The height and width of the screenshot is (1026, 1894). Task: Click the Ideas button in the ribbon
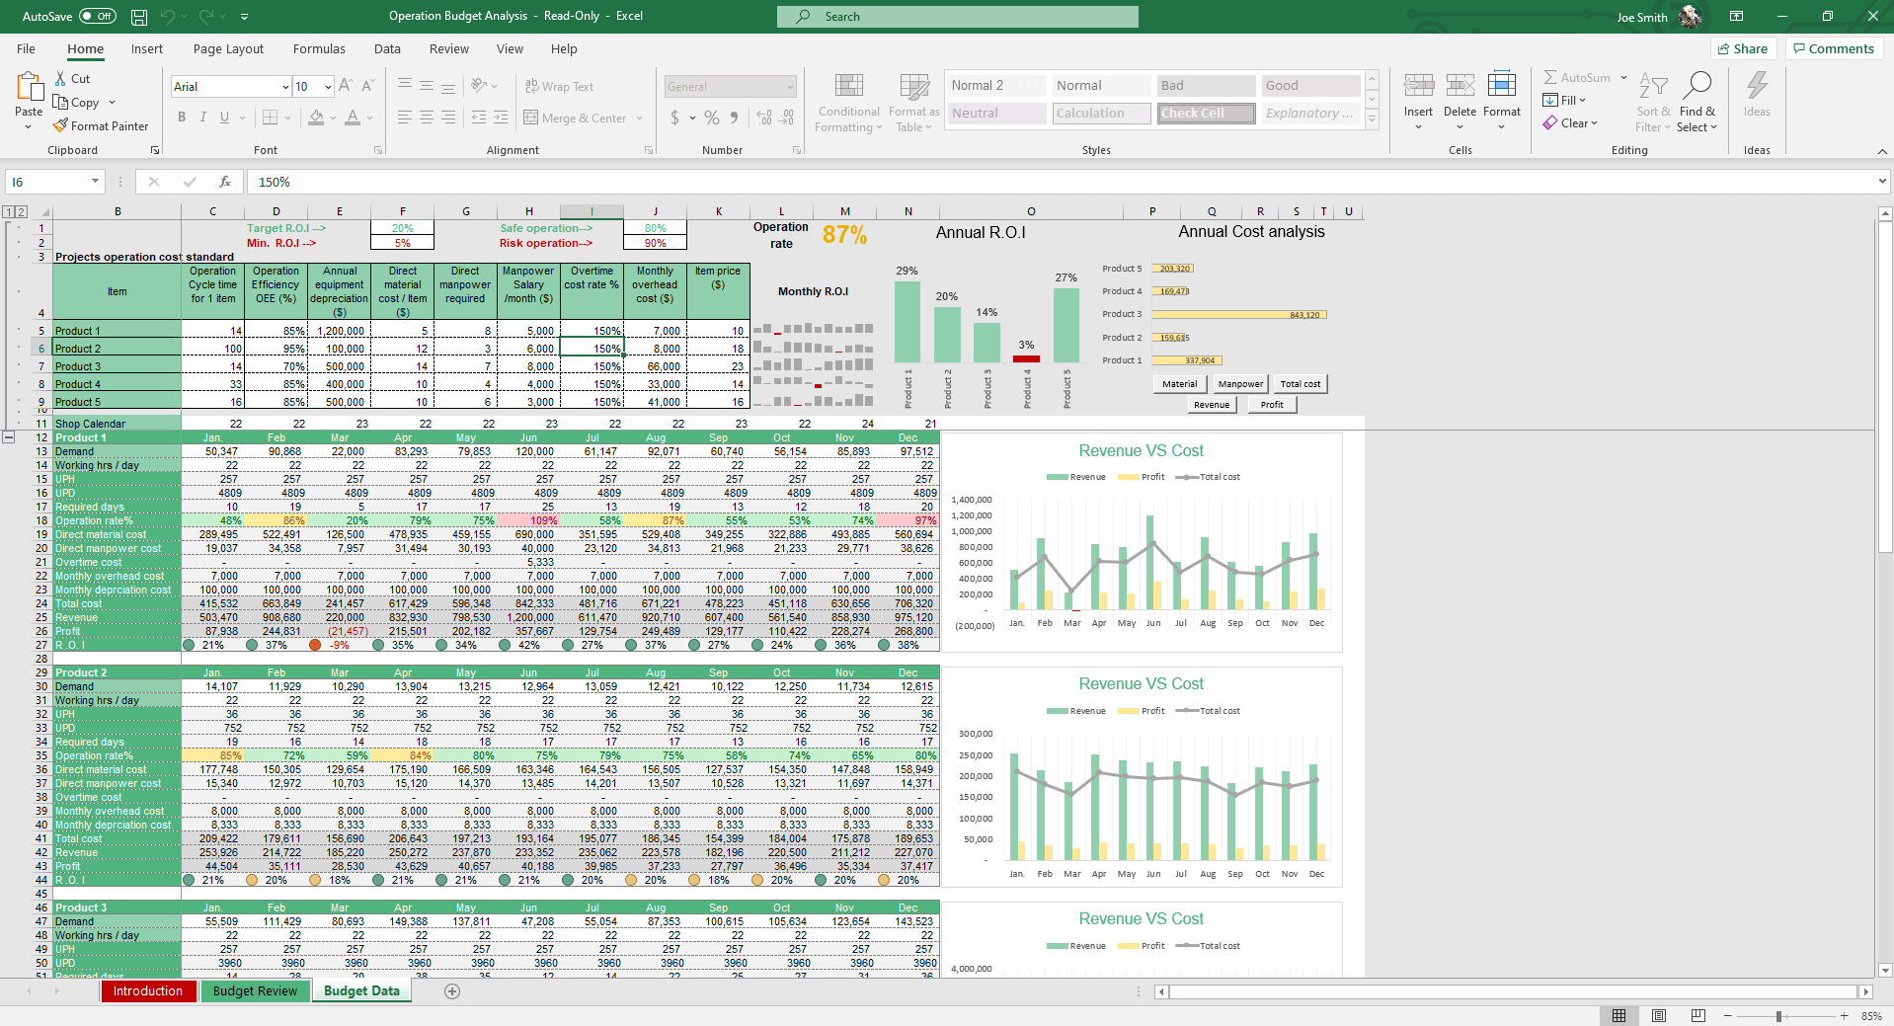(x=1757, y=99)
